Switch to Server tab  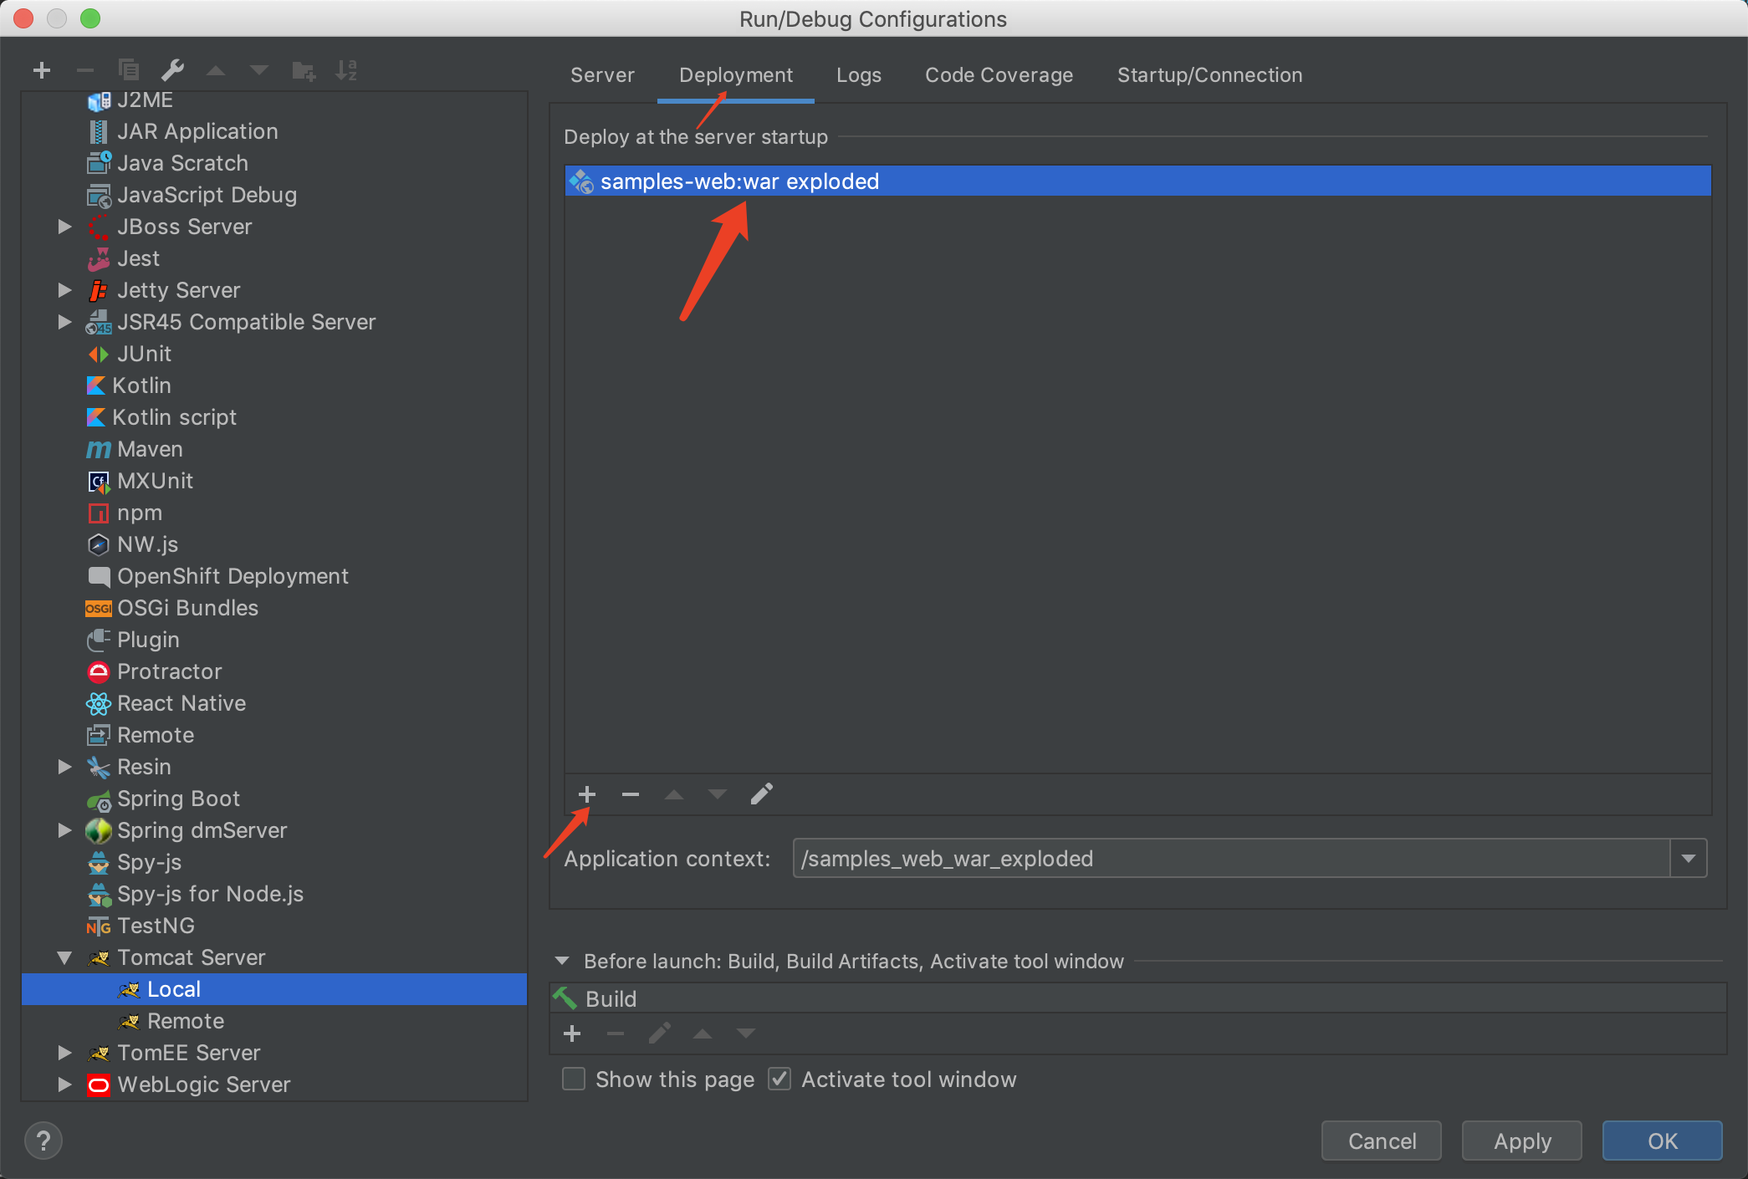click(602, 75)
